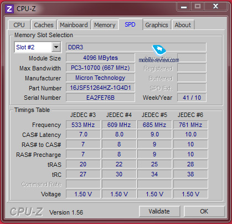The width and height of the screenshot is (232, 224).
Task: Click the maximize button in title bar
Action: (x=198, y=7)
